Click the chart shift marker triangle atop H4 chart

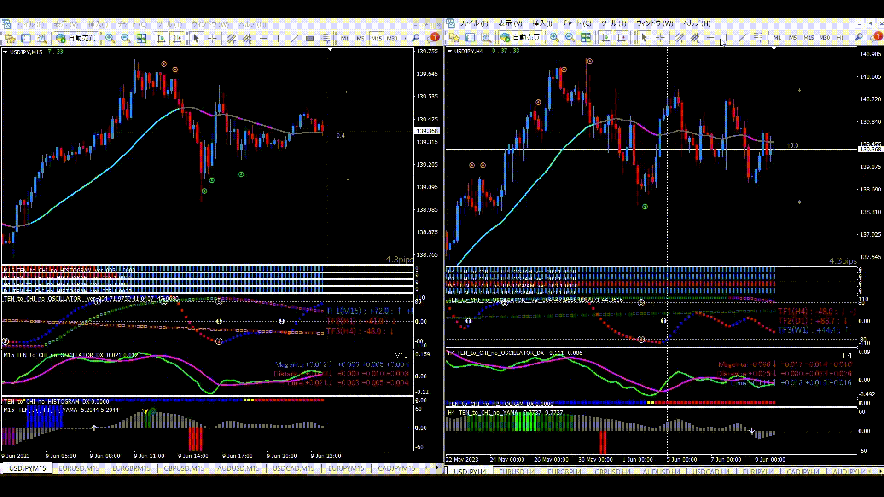point(774,48)
